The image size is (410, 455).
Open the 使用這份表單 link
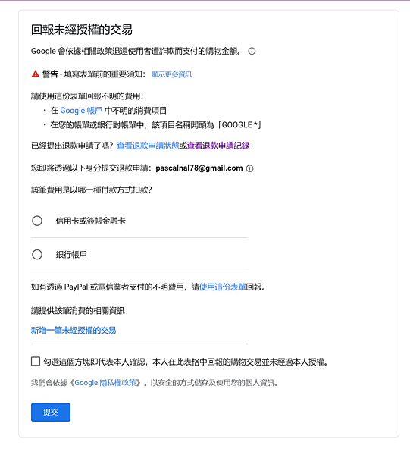(222, 287)
